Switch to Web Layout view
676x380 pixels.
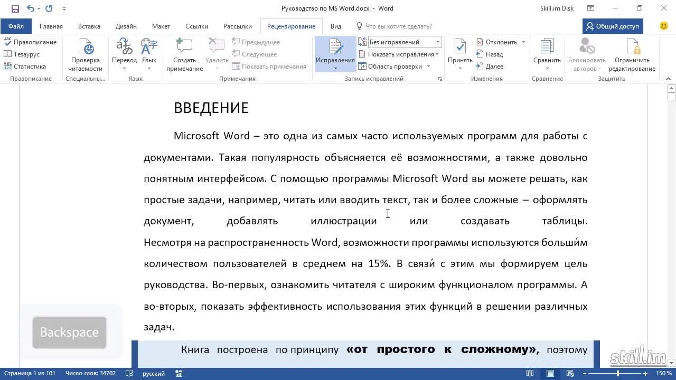[571, 374]
